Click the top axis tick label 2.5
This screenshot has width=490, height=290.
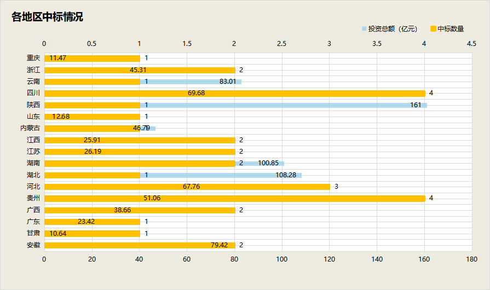point(281,44)
